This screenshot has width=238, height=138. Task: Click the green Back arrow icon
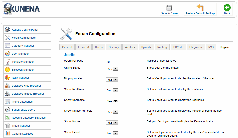click(x=227, y=8)
